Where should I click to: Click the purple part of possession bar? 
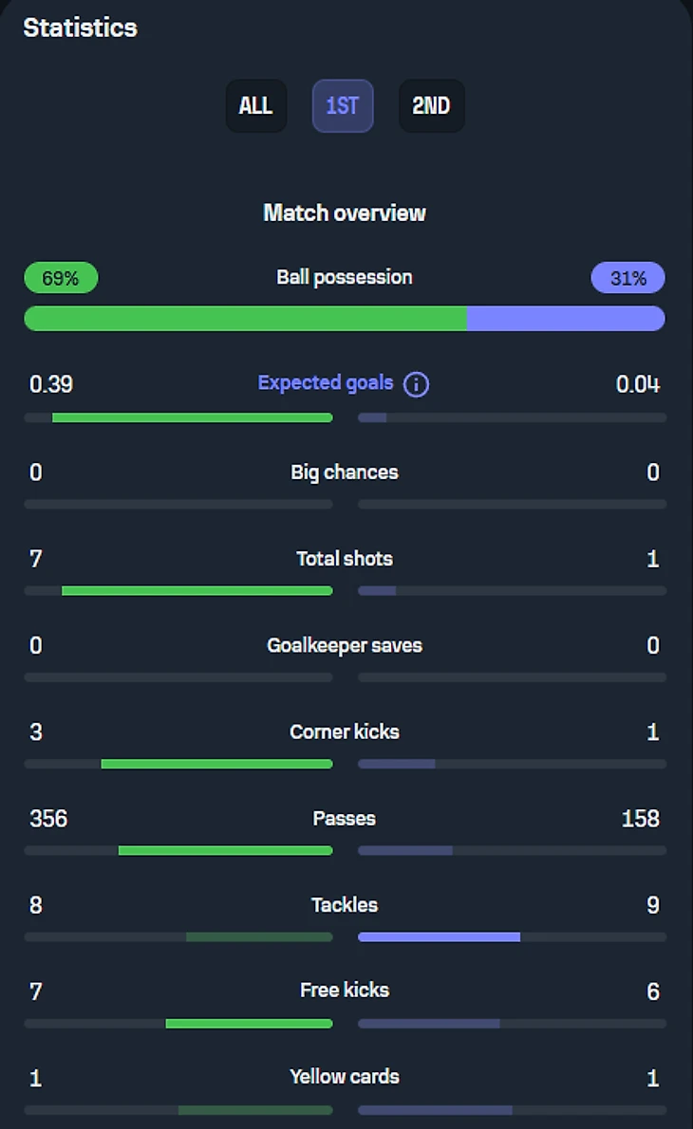coord(566,319)
